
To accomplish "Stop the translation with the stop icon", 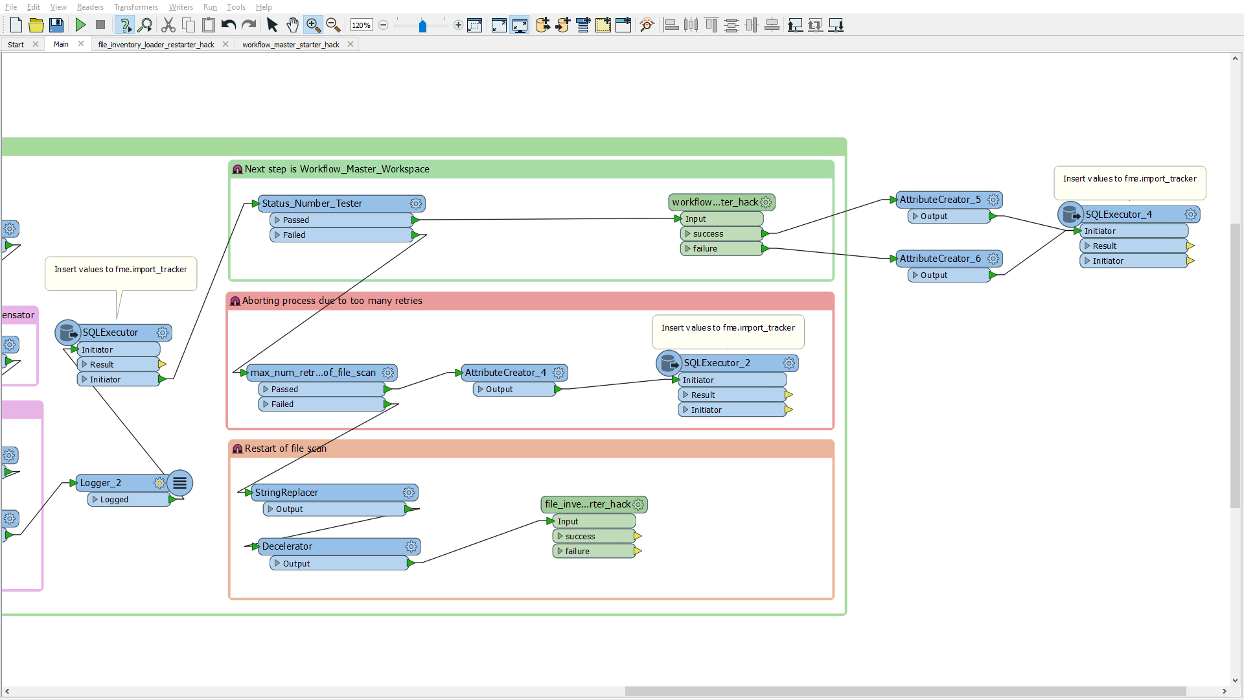I will point(100,25).
